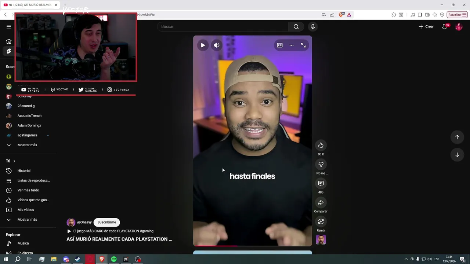Enter fullscreen on the Short
Image resolution: width=470 pixels, height=264 pixels.
tap(303, 45)
